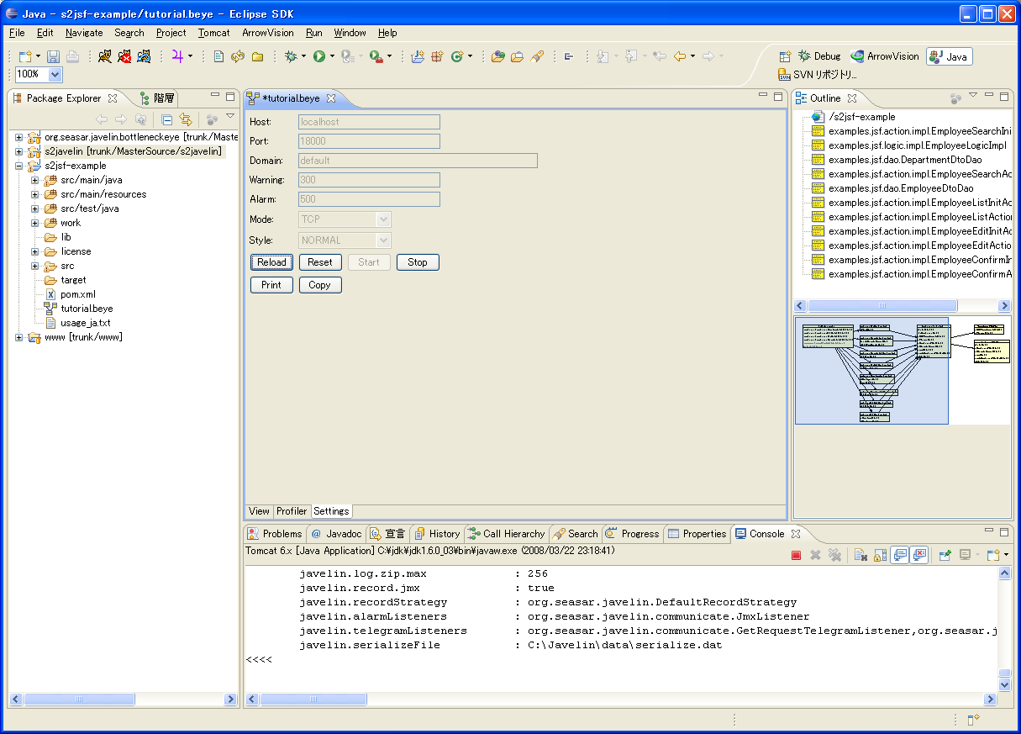Expand the license folder
Screen dimensions: 1021x734
[x=35, y=251]
